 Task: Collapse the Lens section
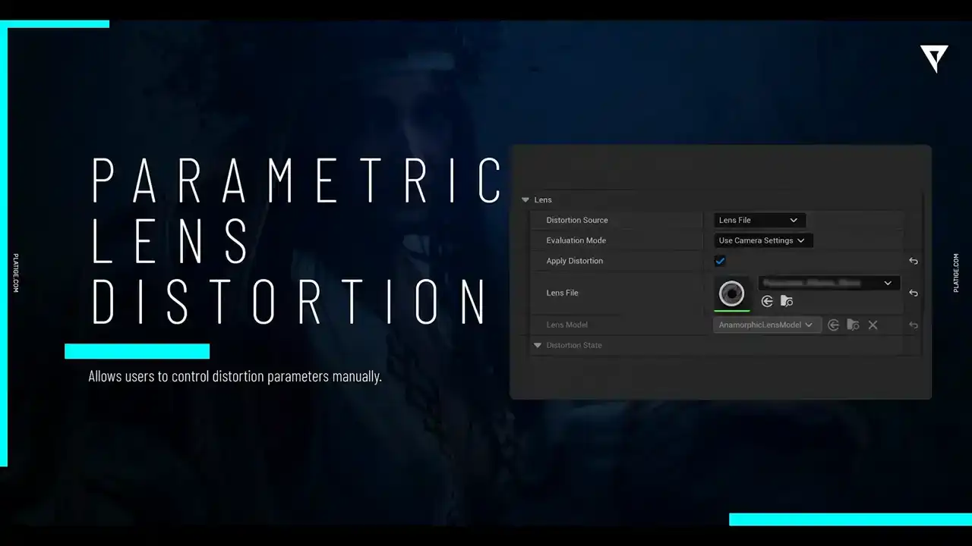point(525,200)
